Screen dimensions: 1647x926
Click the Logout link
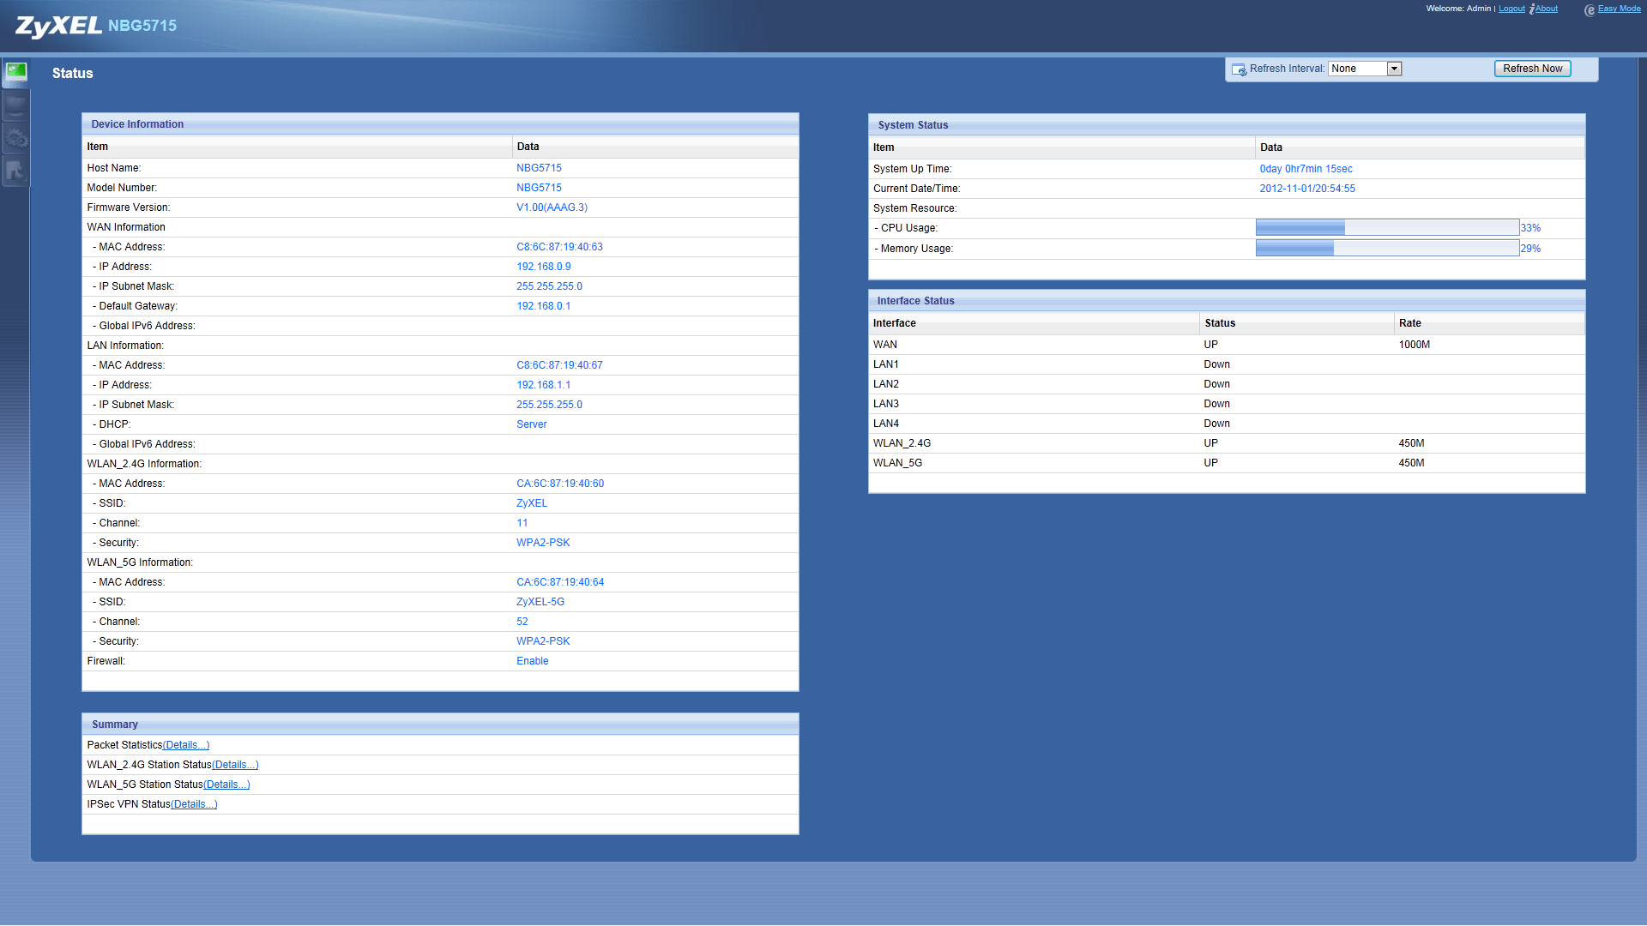[1511, 9]
